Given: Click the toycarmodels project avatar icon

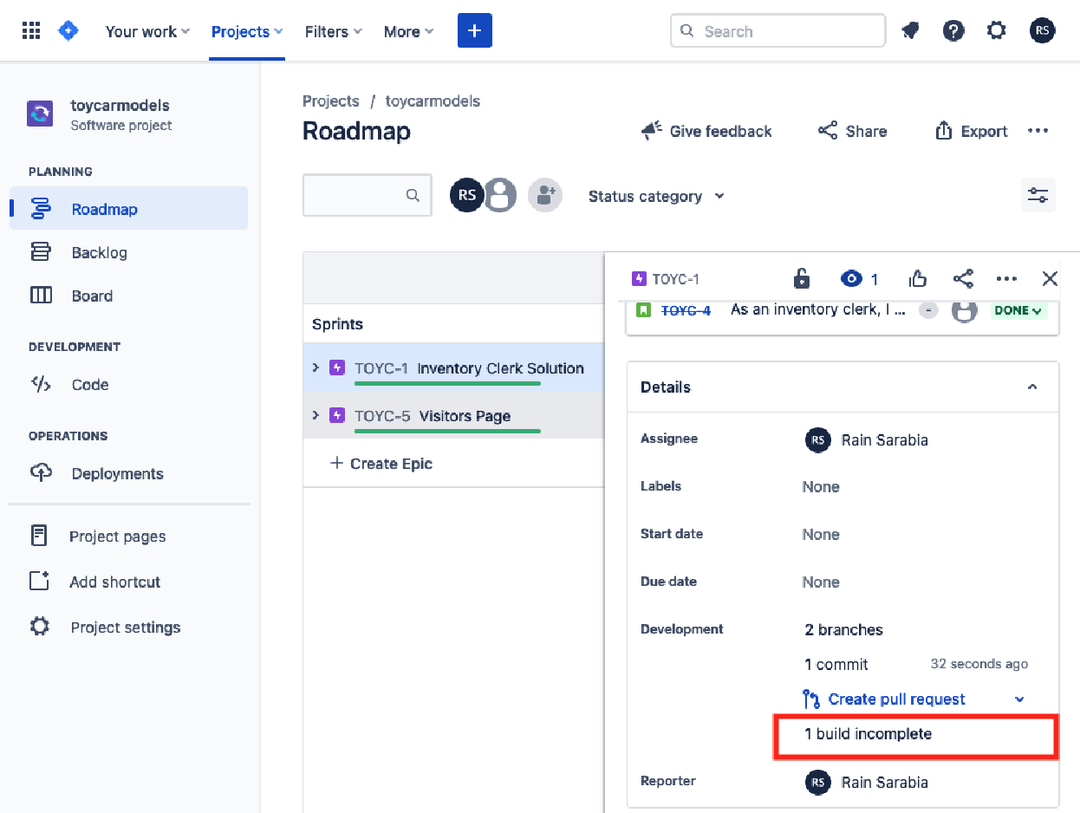Looking at the screenshot, I should click(x=40, y=114).
